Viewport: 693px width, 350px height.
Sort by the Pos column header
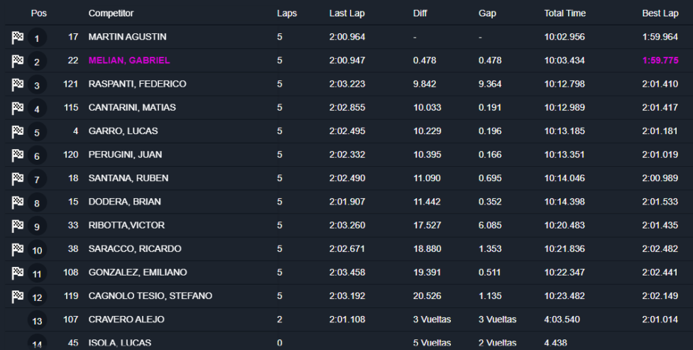38,13
